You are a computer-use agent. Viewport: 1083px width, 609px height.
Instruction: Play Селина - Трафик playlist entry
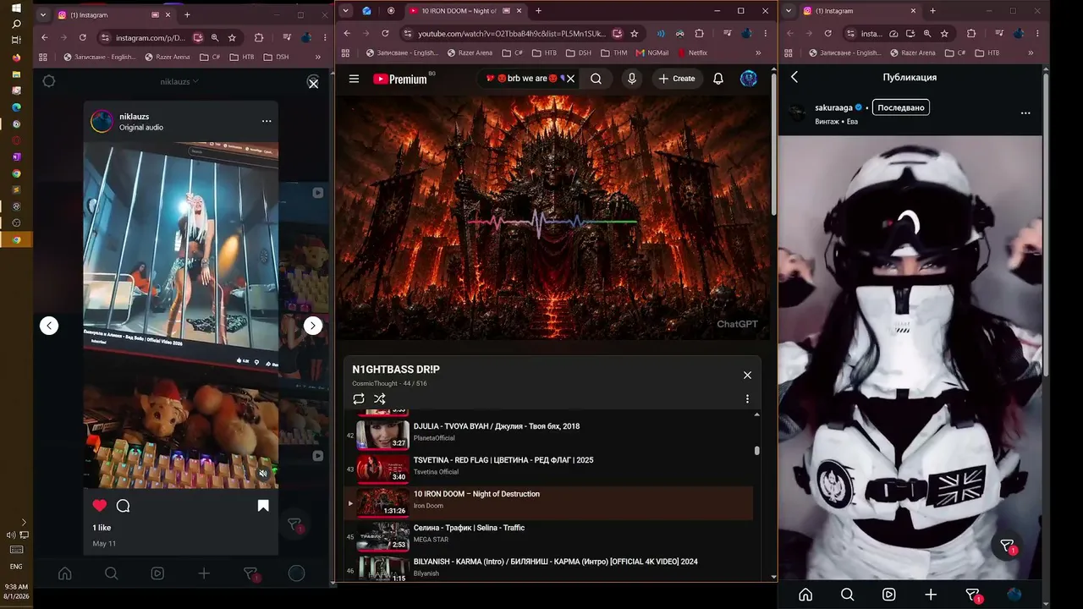point(548,535)
